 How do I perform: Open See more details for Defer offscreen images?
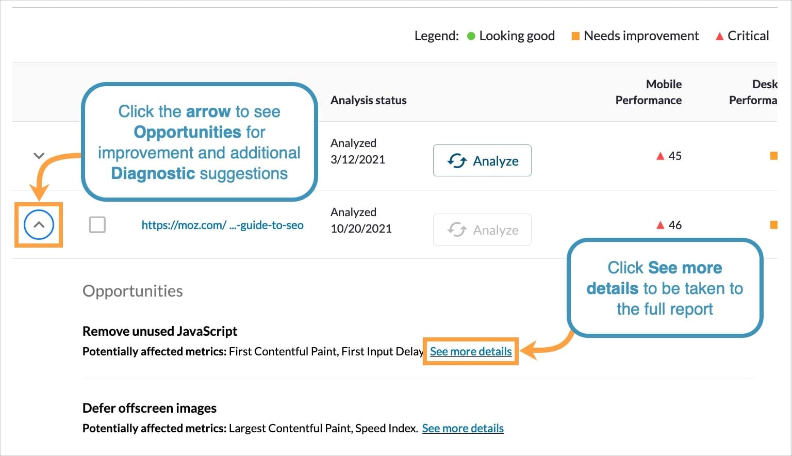coord(463,428)
